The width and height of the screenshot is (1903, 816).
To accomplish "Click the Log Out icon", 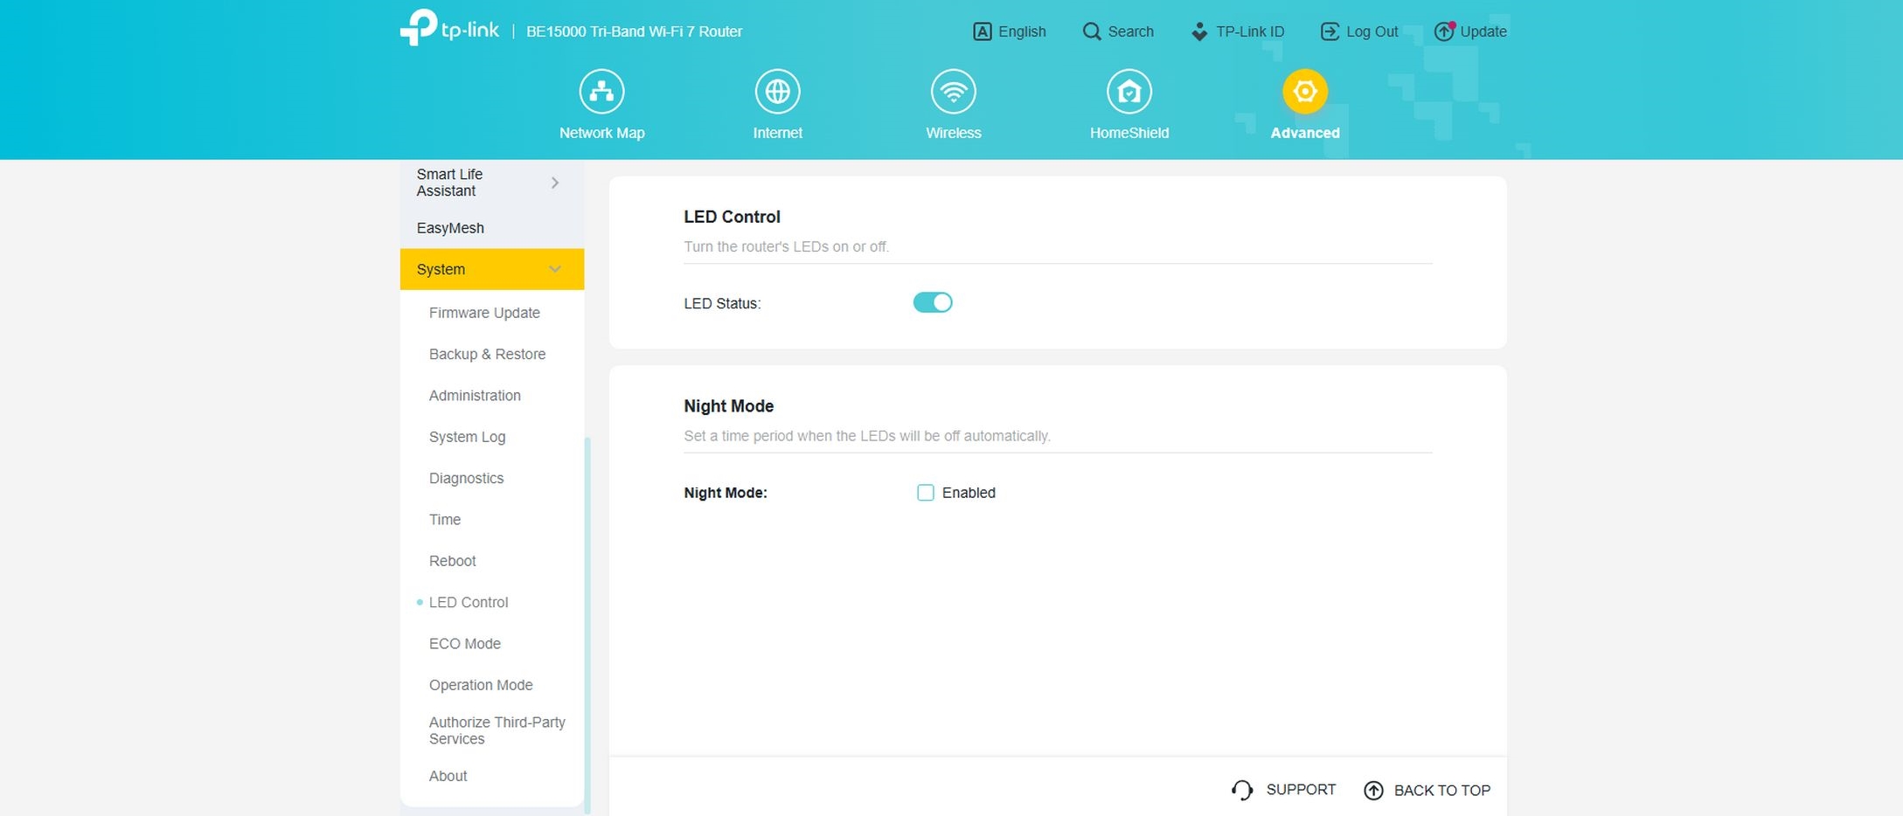I will coord(1330,31).
